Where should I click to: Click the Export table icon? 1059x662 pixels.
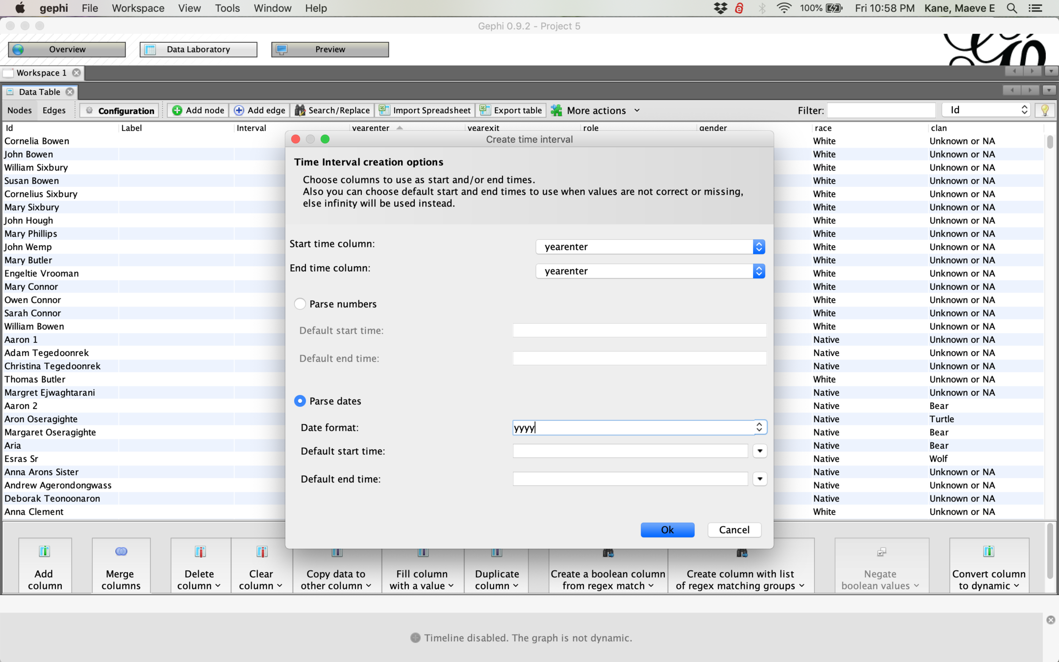[485, 110]
